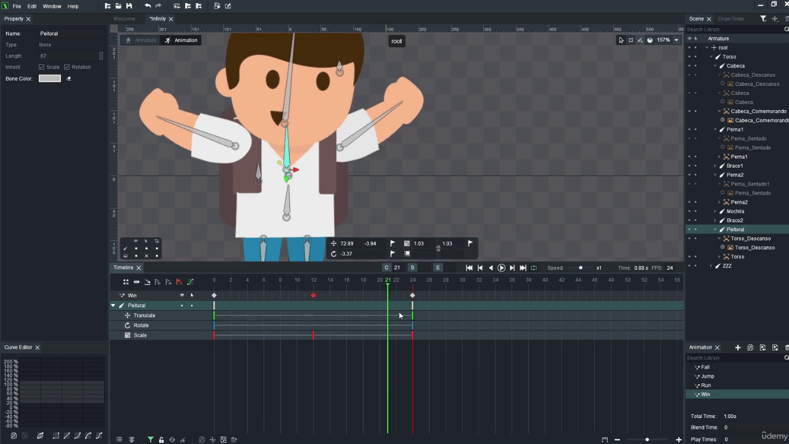The width and height of the screenshot is (789, 444).
Task: Jump to first frame in timeline
Action: 469,268
